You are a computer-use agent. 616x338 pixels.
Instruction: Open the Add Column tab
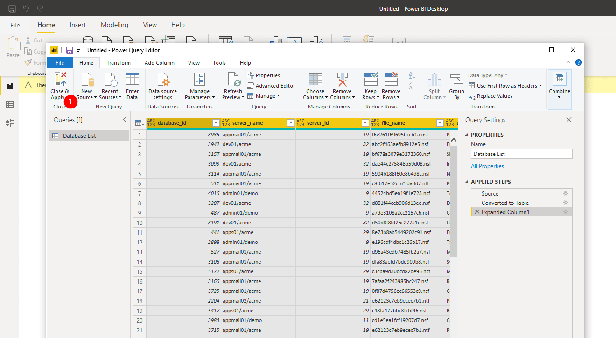tap(159, 63)
